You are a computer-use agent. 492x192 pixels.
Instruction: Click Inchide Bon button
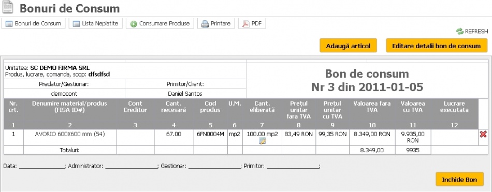point(459,180)
